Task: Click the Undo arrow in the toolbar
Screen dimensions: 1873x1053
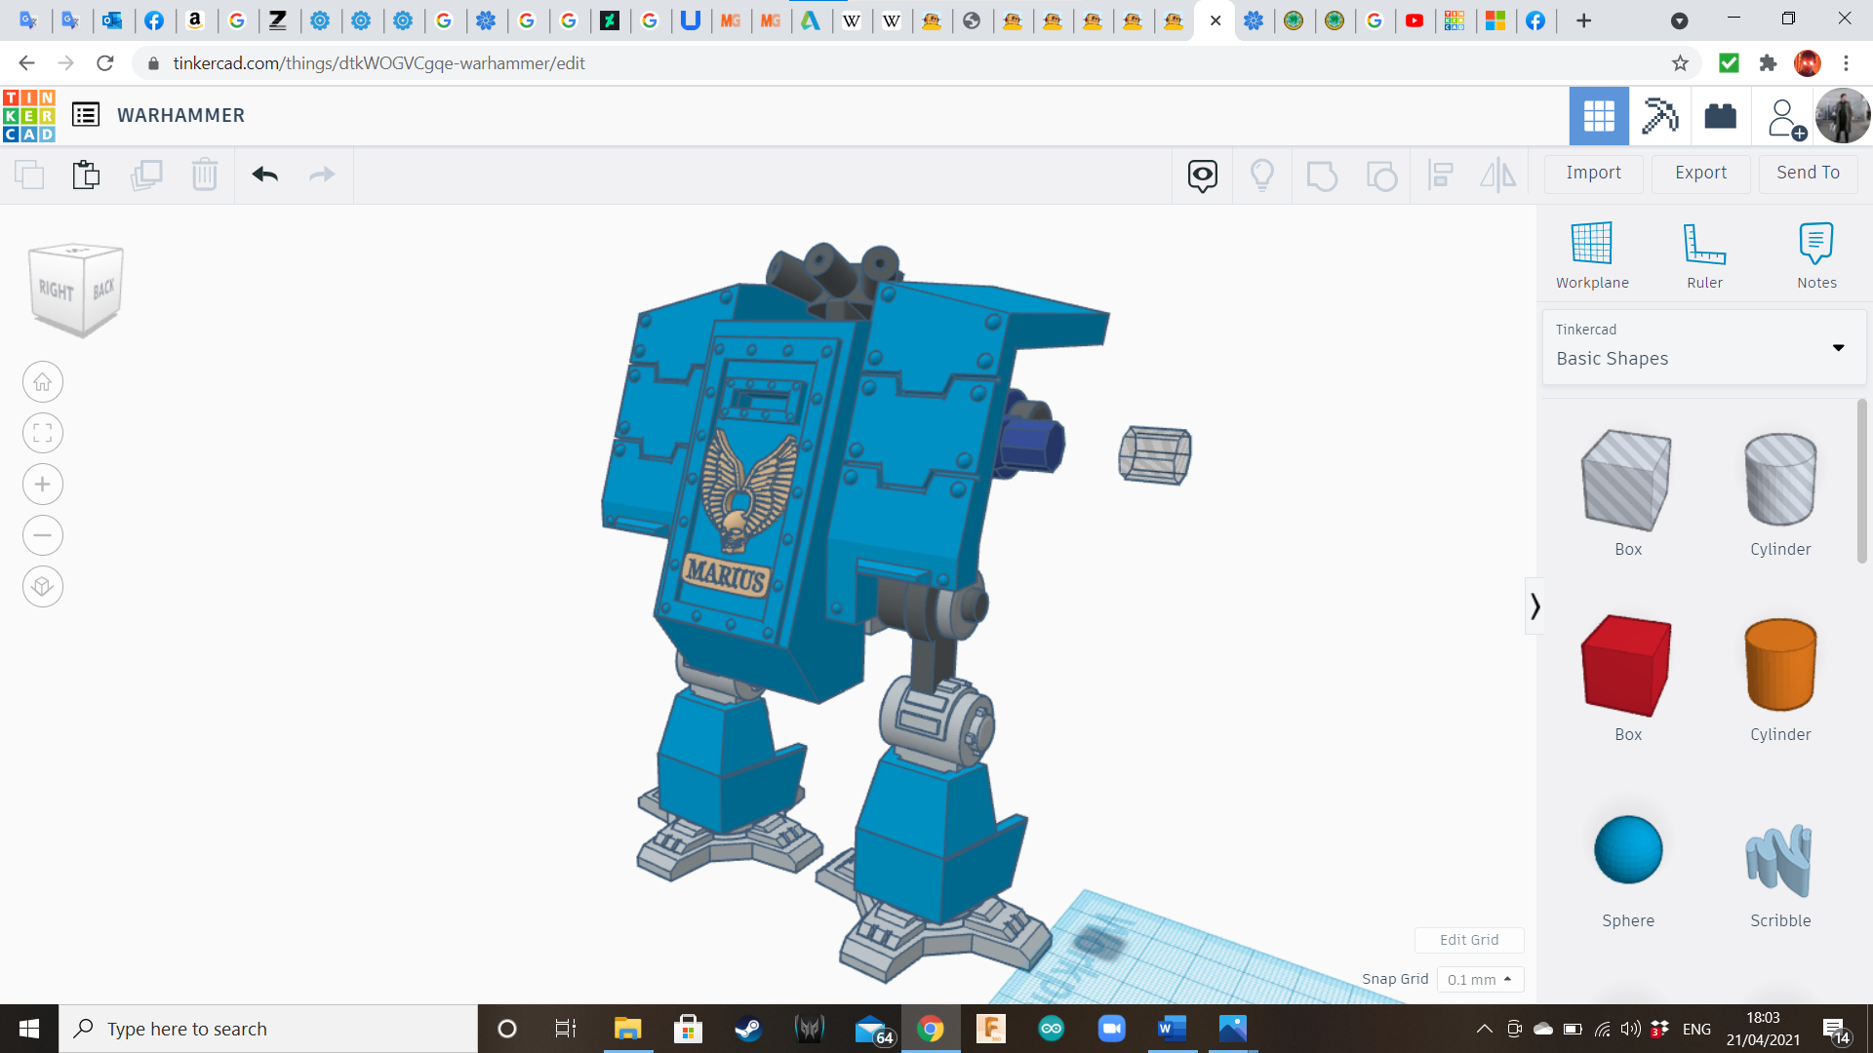Action: click(264, 175)
